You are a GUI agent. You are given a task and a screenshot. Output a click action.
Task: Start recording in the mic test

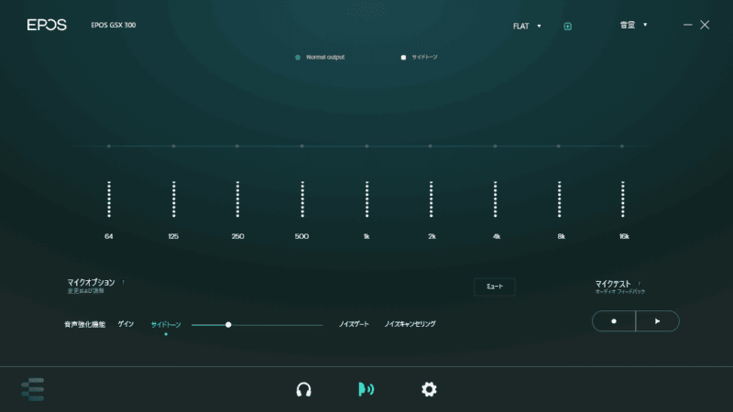click(x=614, y=321)
